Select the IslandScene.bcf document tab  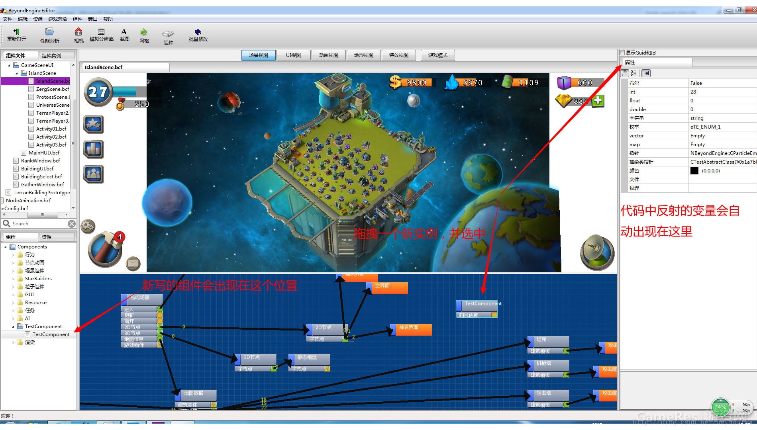click(x=125, y=67)
